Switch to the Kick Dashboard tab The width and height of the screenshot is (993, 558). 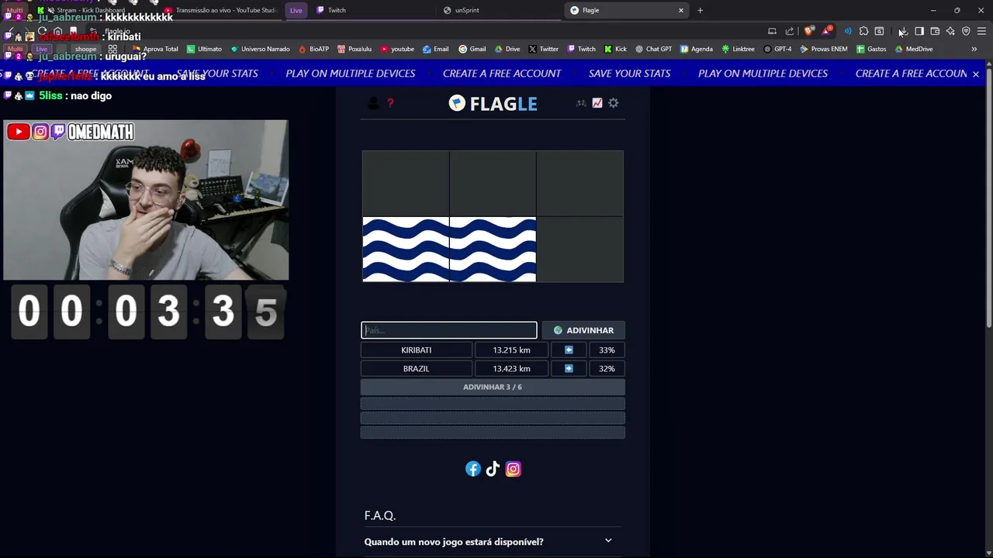[93, 10]
